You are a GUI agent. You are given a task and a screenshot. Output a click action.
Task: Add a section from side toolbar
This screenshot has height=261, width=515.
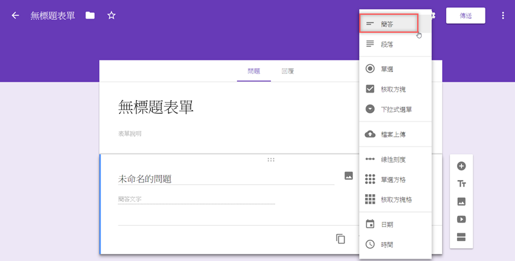click(x=461, y=237)
